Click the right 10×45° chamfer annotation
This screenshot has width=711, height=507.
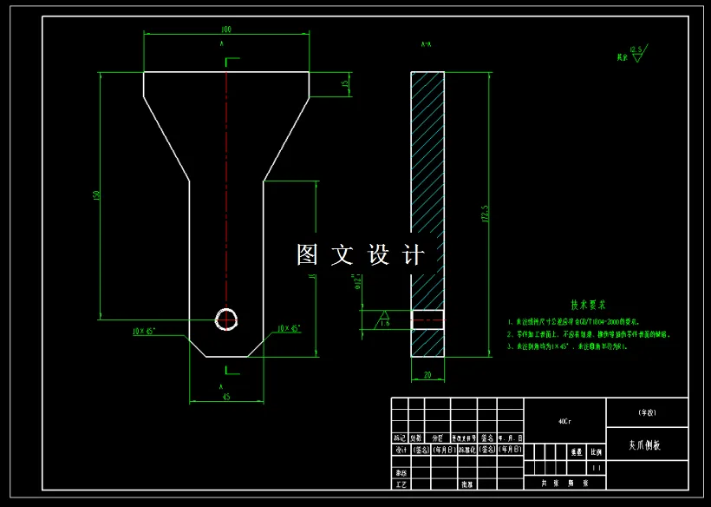(289, 328)
